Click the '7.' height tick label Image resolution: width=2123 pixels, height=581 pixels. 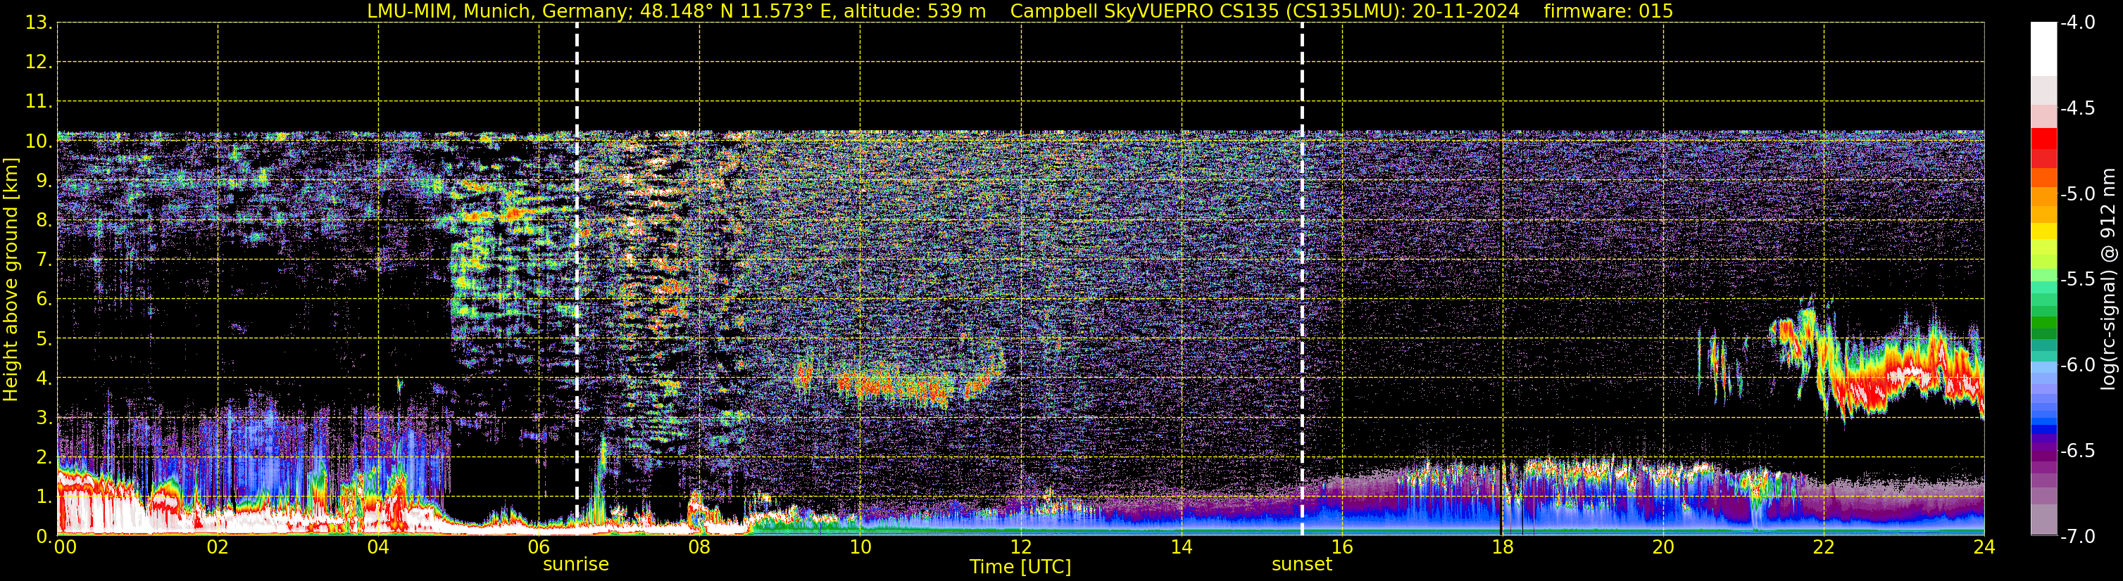[x=43, y=260]
